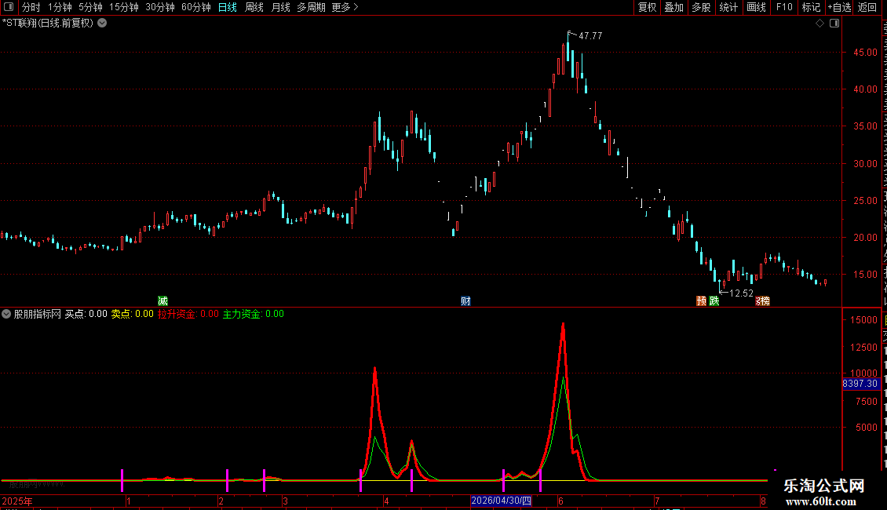This screenshot has height=510, width=887.
Task: Switch to 周线 weekly chart
Action: pyautogui.click(x=254, y=7)
